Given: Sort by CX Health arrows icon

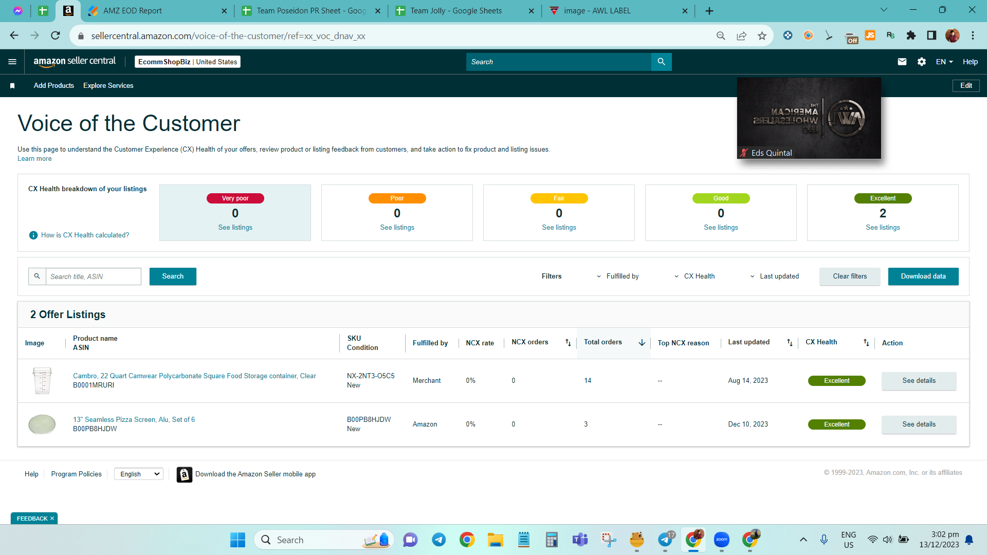Looking at the screenshot, I should (866, 343).
